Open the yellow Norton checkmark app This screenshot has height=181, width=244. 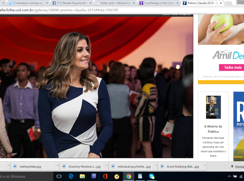(117, 176)
